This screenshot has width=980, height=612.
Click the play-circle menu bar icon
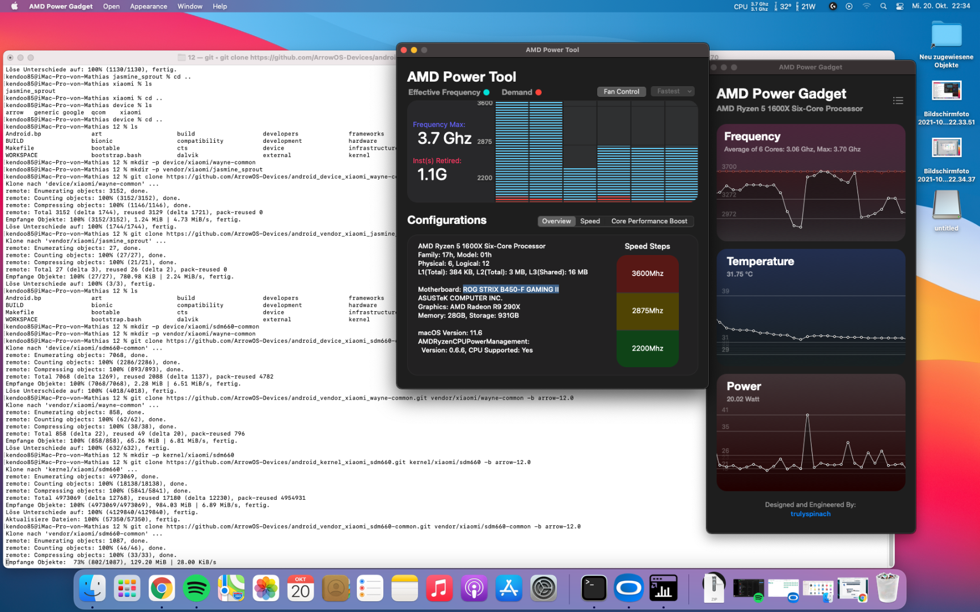tap(849, 6)
